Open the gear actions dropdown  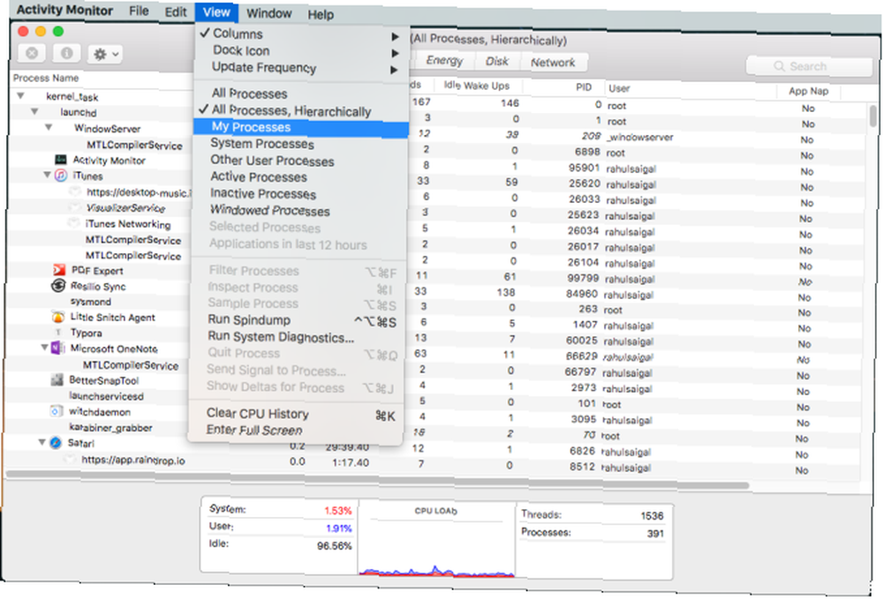click(x=105, y=55)
